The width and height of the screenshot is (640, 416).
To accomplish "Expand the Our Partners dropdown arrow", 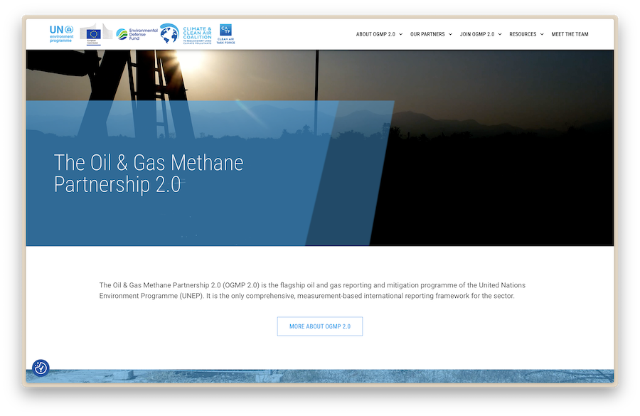I will pyautogui.click(x=450, y=34).
